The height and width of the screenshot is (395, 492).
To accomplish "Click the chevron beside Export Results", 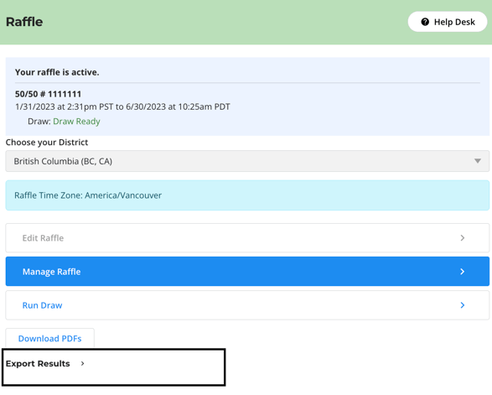I will coord(82,363).
